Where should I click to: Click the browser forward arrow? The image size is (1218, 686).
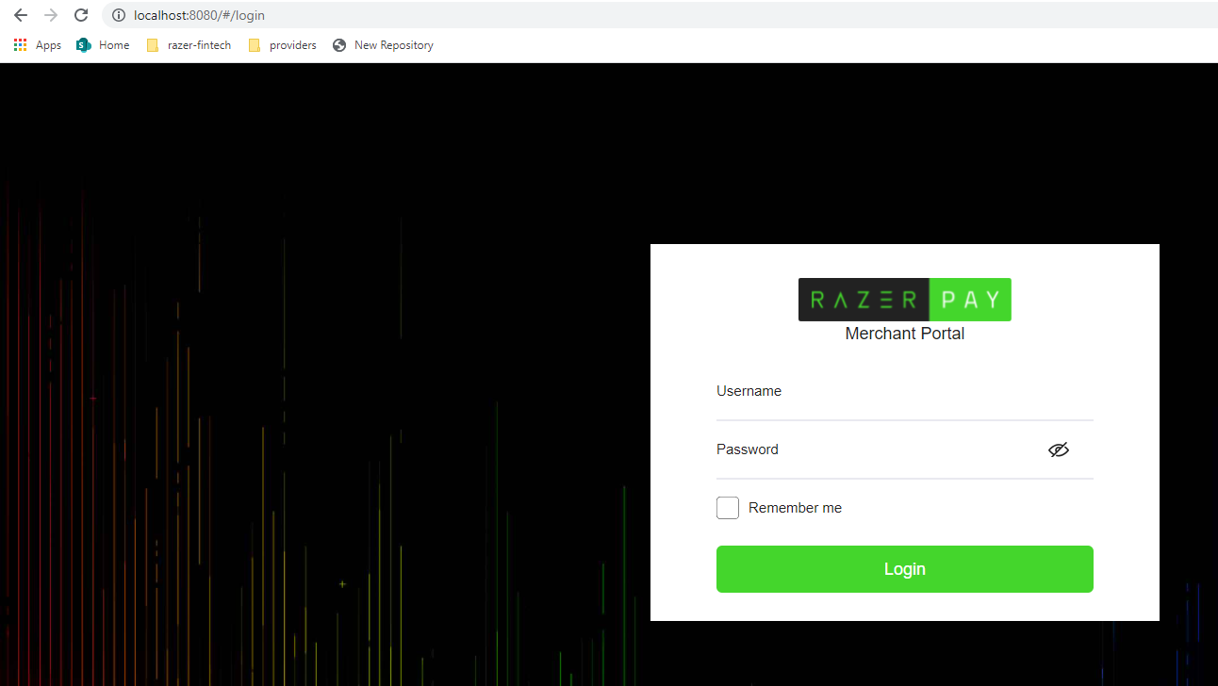pos(51,15)
